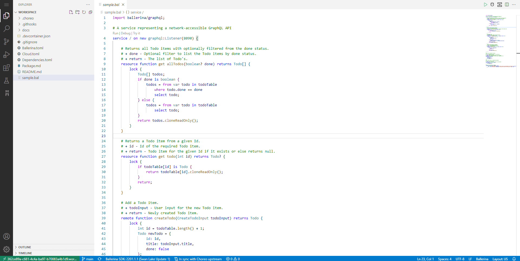This screenshot has width=520, height=261.
Task: Open Explorer views and more actions
Action: tap(88, 5)
